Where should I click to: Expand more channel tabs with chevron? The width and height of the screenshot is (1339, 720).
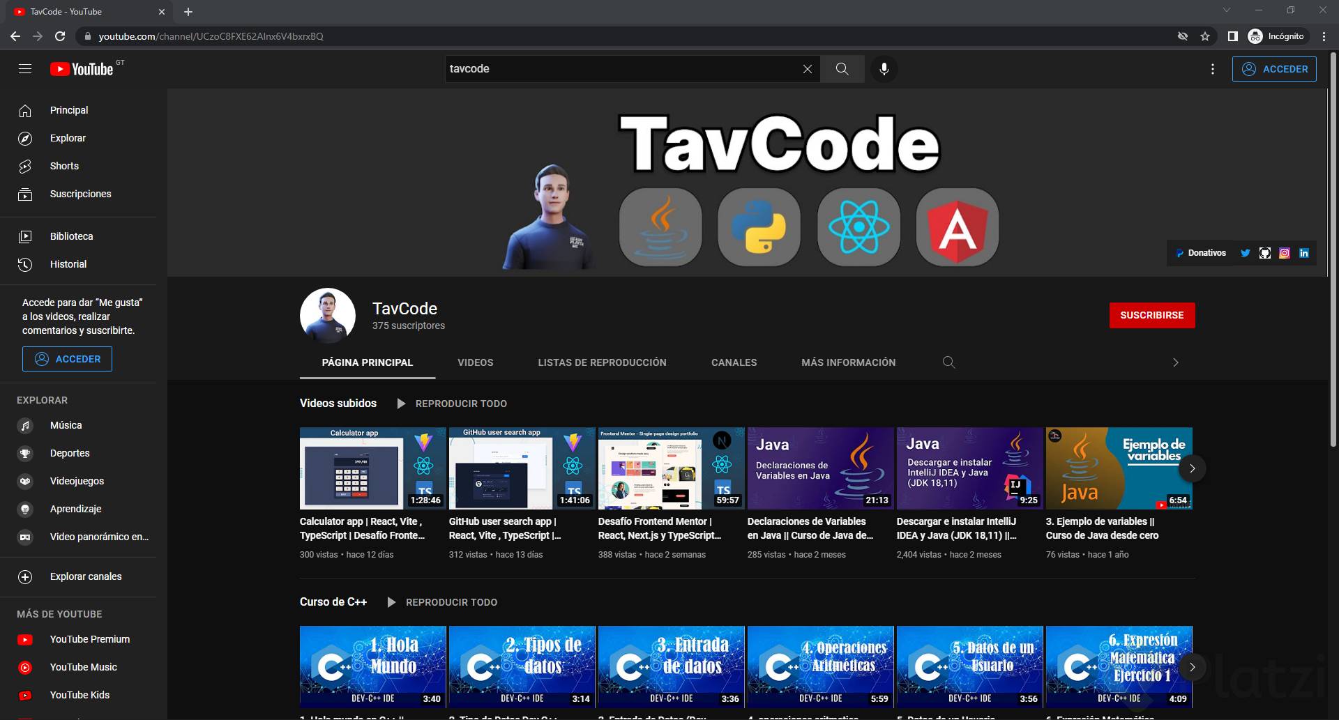click(1176, 362)
